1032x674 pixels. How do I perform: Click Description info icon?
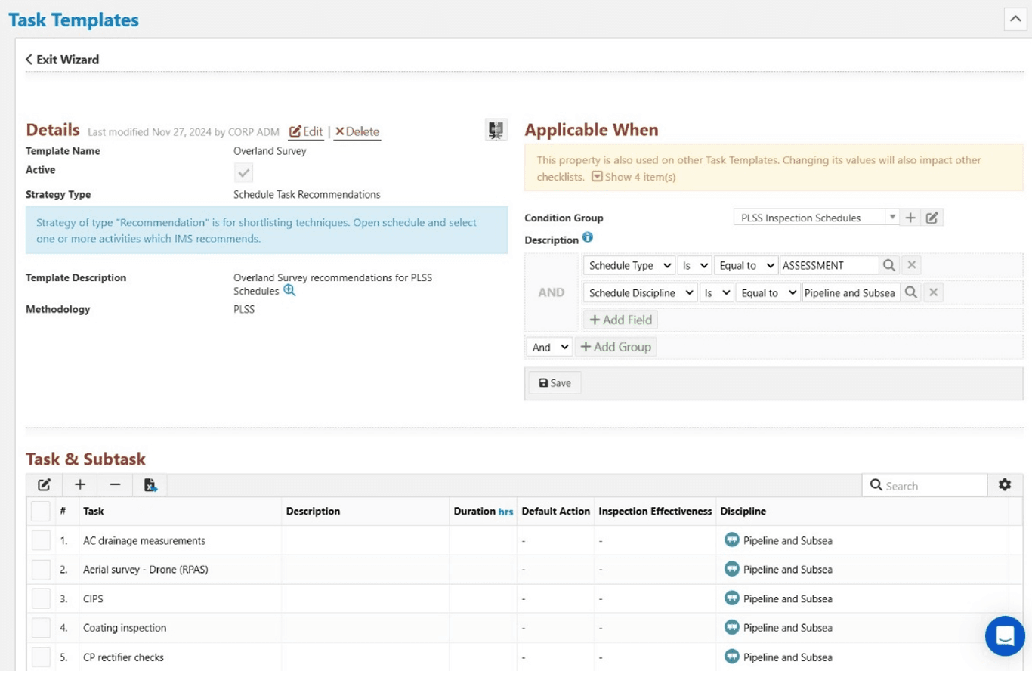coord(588,238)
